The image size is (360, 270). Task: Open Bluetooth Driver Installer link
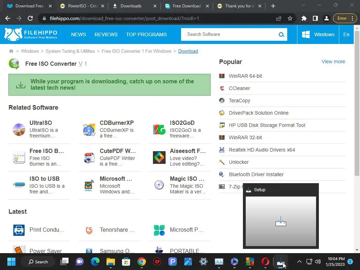[256, 174]
